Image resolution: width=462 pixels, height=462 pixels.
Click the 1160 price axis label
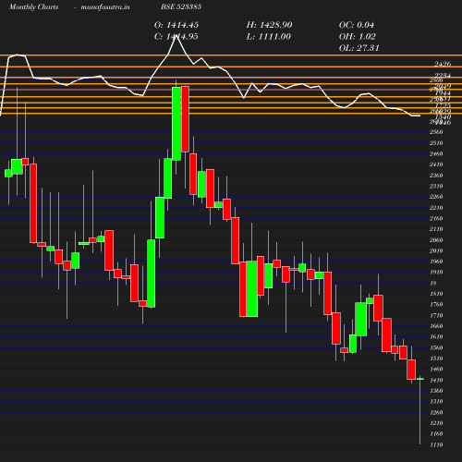pos(436,434)
